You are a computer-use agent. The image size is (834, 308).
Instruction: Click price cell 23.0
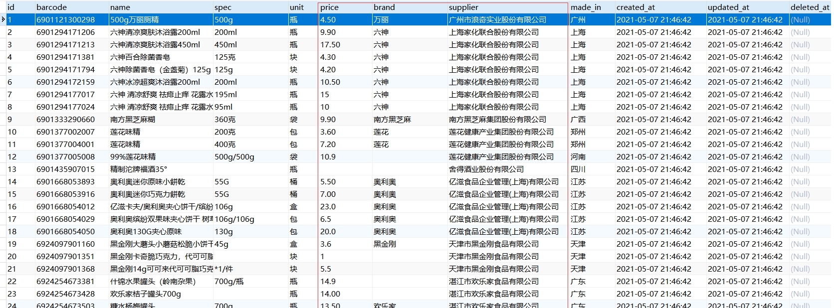tap(345, 206)
